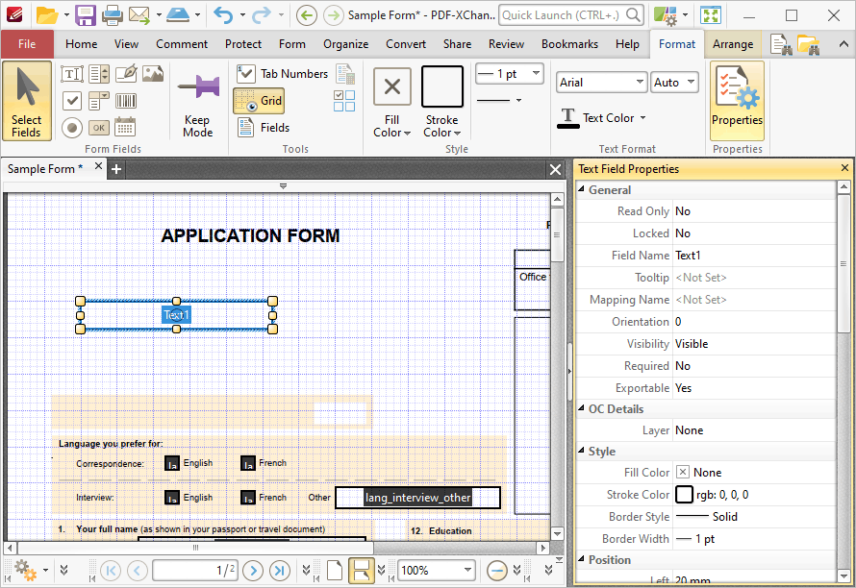856x588 pixels.
Task: Click the Stroke Color black swatch in properties
Action: (x=684, y=495)
